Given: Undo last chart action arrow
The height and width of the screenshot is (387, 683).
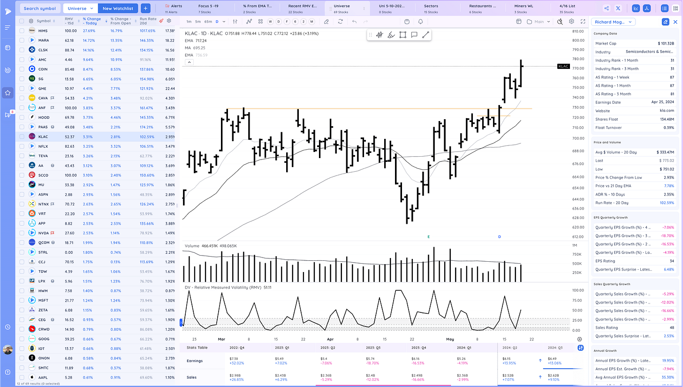Looking at the screenshot, I should pos(354,22).
